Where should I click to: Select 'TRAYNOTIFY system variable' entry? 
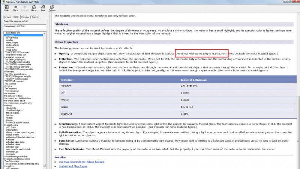click(x=18, y=64)
